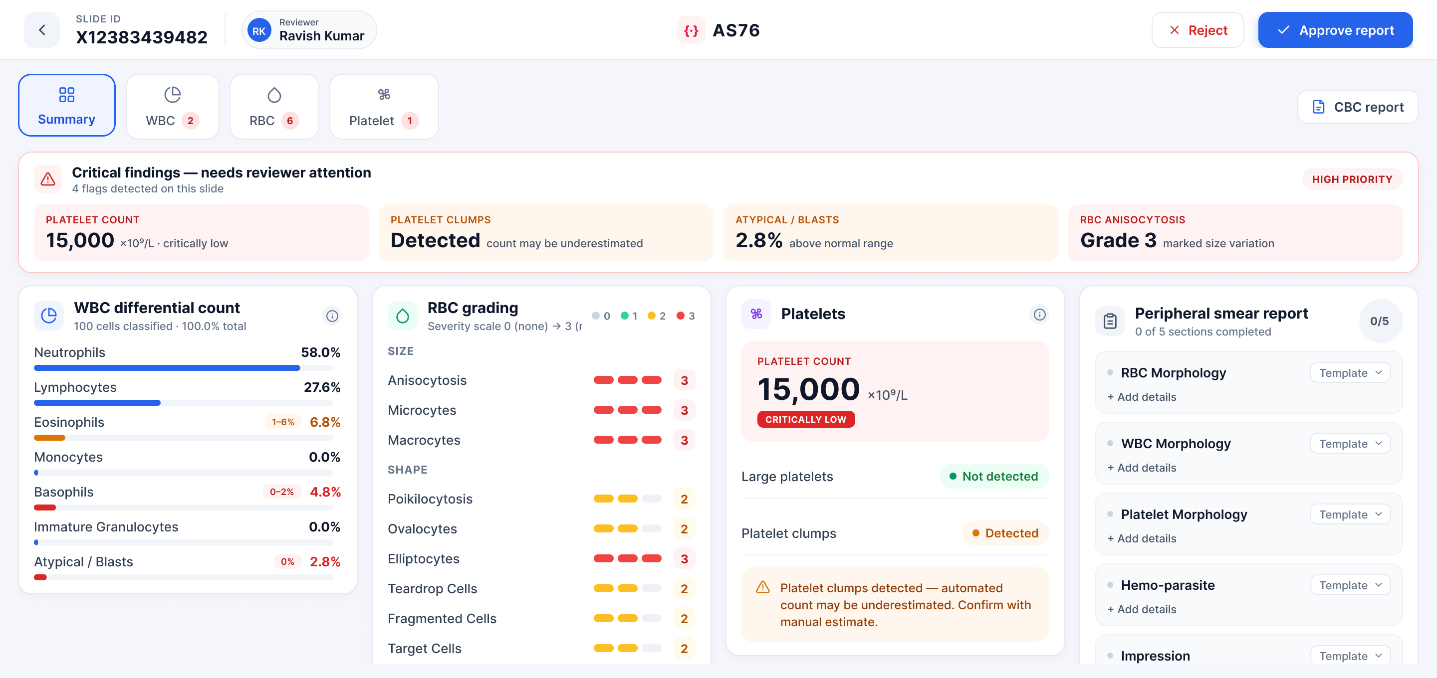Click the Microcytes grade 3 badge
The height and width of the screenshot is (678, 1437).
(685, 410)
